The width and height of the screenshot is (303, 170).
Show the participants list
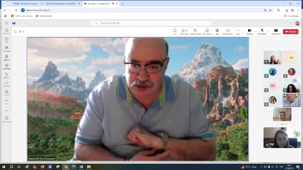[184, 31]
